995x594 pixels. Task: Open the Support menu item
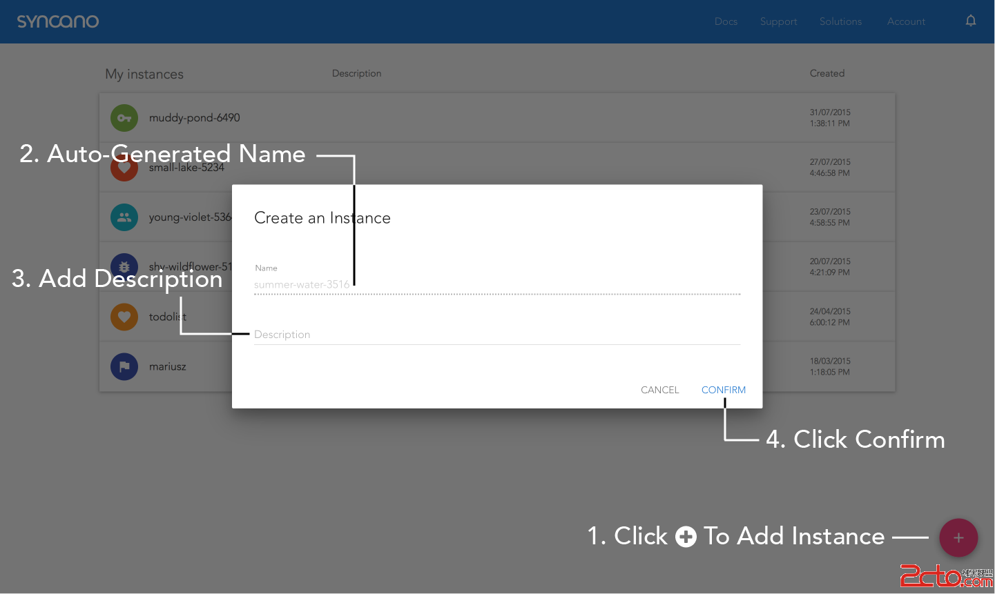coord(778,21)
